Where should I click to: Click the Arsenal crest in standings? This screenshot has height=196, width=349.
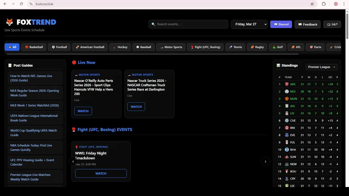pos(287,84)
